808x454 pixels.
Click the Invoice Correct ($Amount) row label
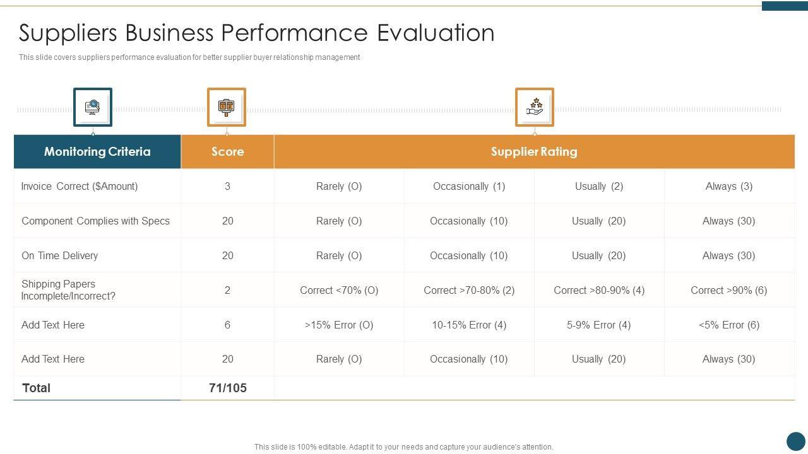tap(80, 186)
